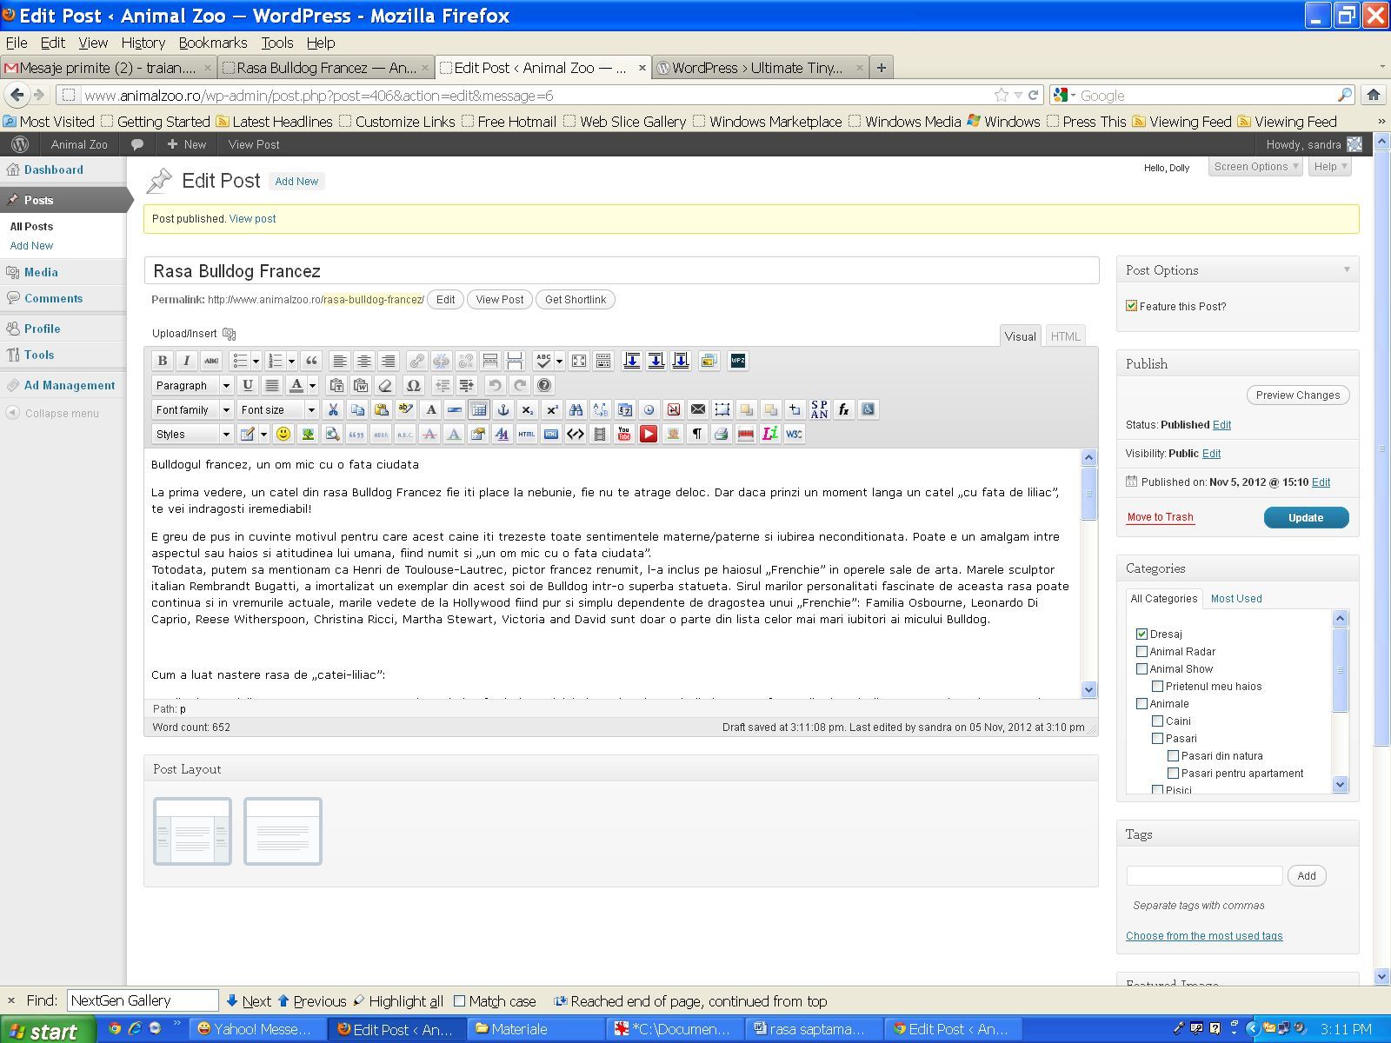1391x1043 pixels.
Task: Switch to the HTML editor tab
Action: (1065, 336)
